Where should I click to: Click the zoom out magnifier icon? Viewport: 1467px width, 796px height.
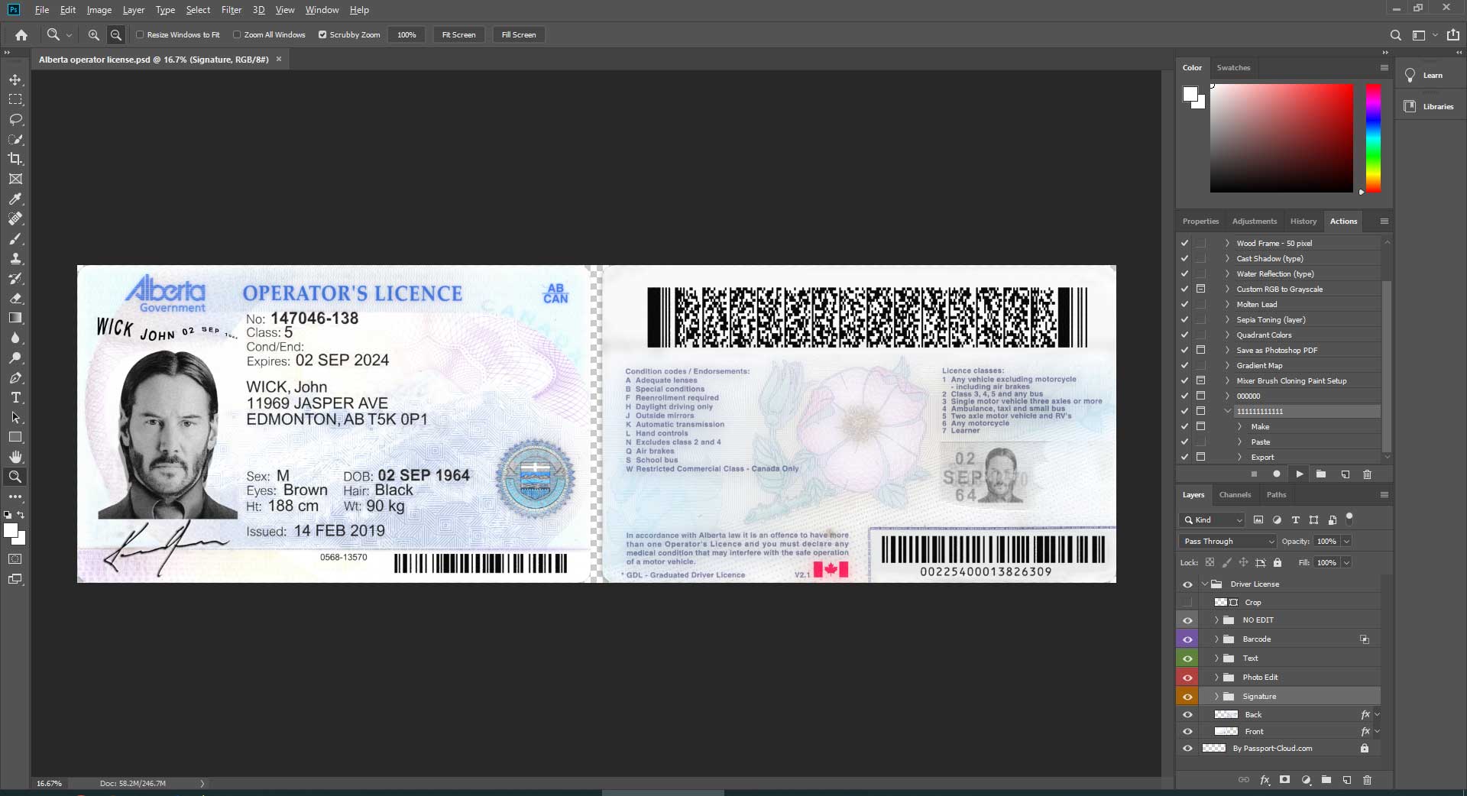116,35
